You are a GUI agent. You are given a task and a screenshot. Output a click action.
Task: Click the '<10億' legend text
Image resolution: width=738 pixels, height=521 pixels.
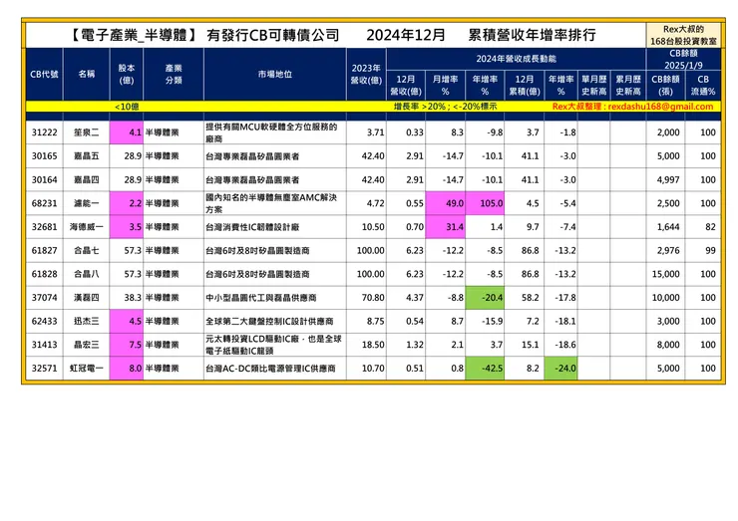coord(127,107)
